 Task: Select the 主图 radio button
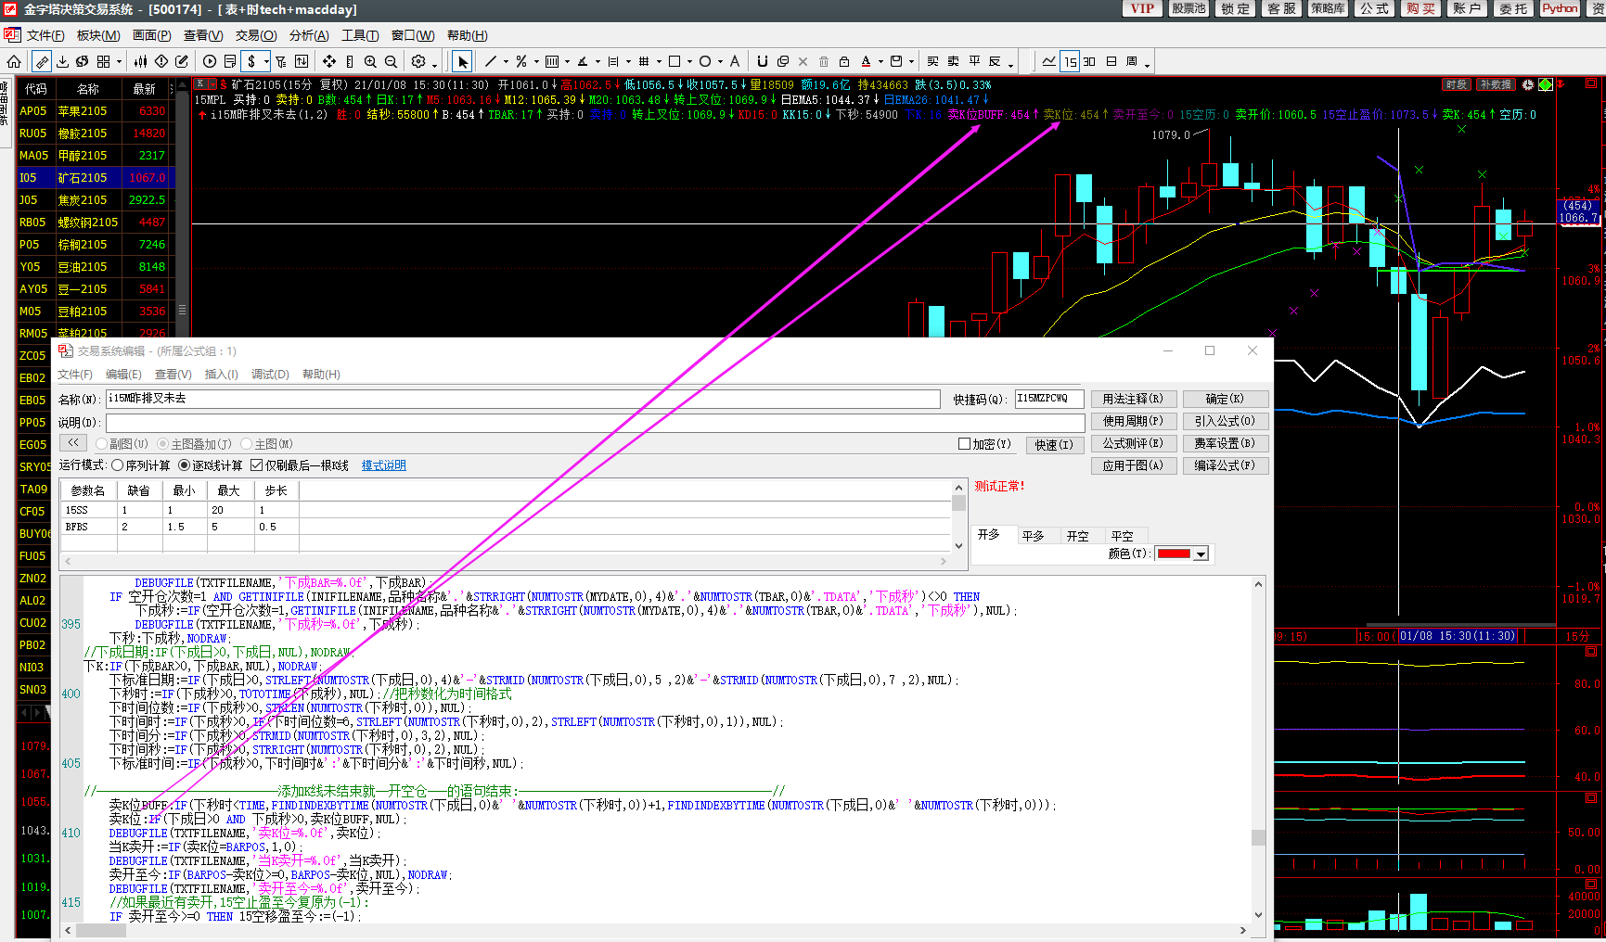tap(247, 444)
